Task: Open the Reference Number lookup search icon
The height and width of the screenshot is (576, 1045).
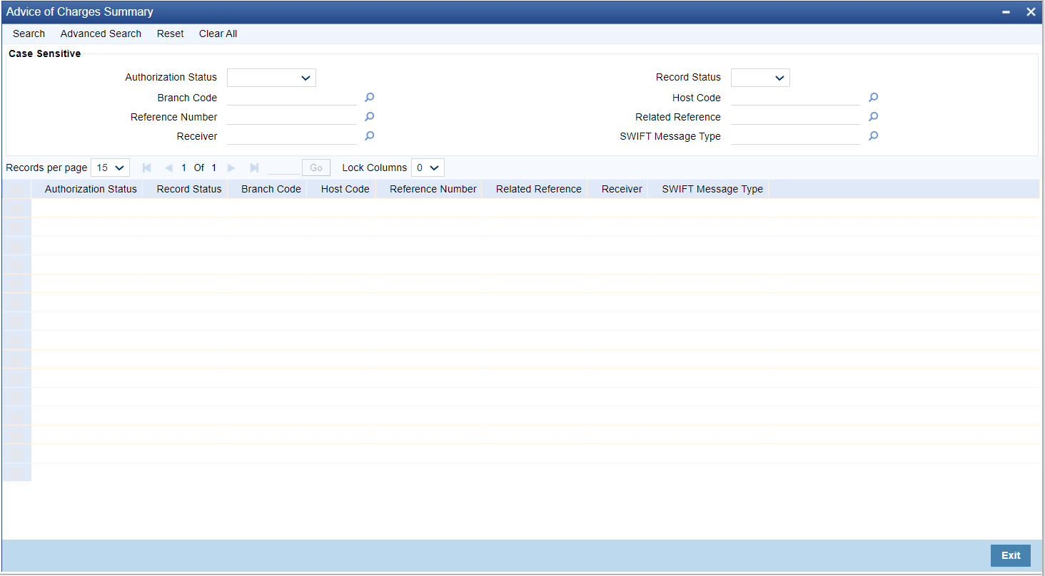Action: tap(370, 117)
